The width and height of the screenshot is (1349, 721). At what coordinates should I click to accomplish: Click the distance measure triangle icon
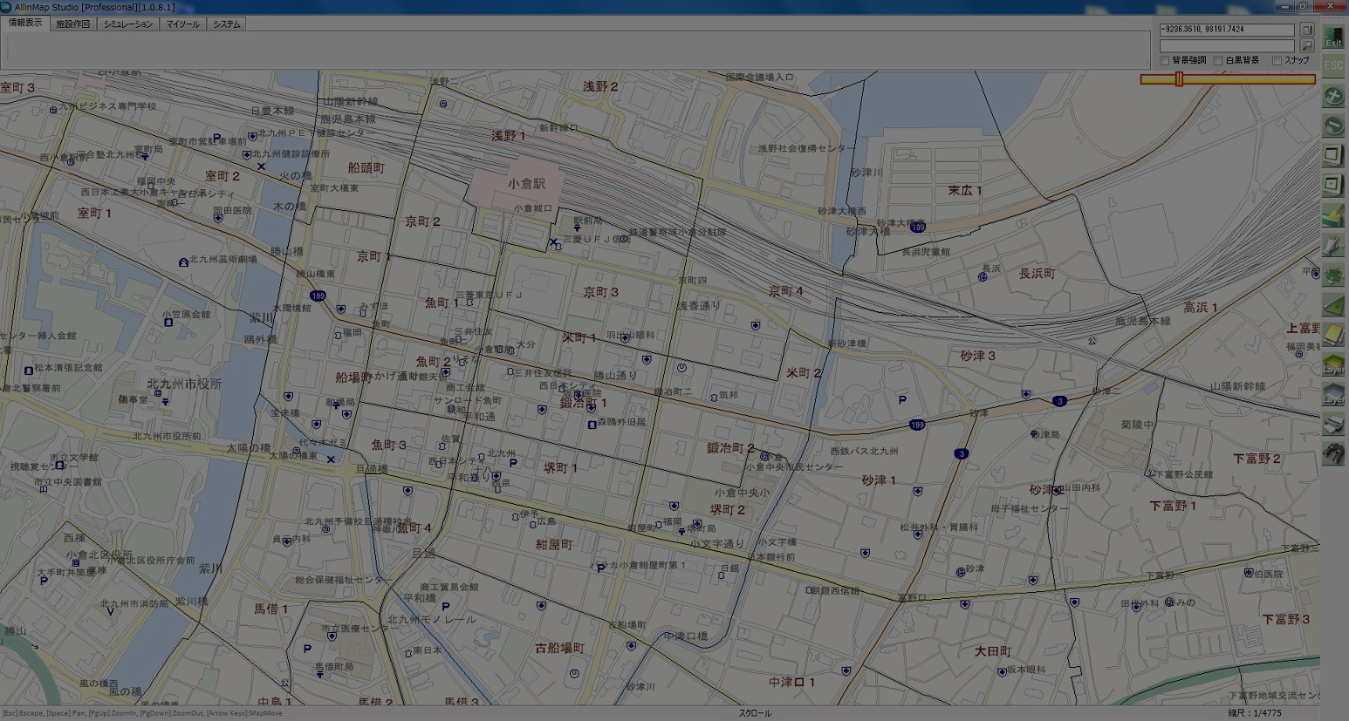click(x=1333, y=305)
